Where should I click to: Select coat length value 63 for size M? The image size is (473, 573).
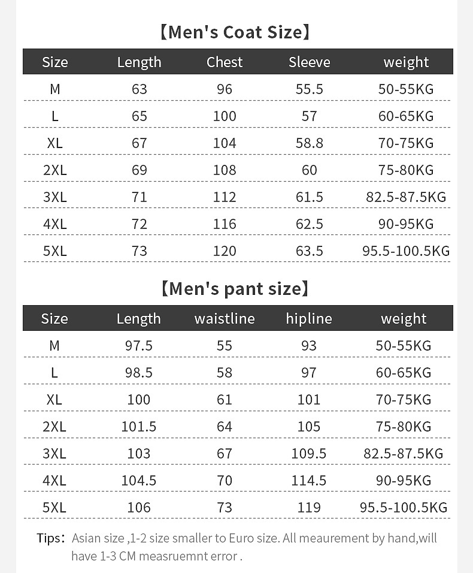[139, 89]
